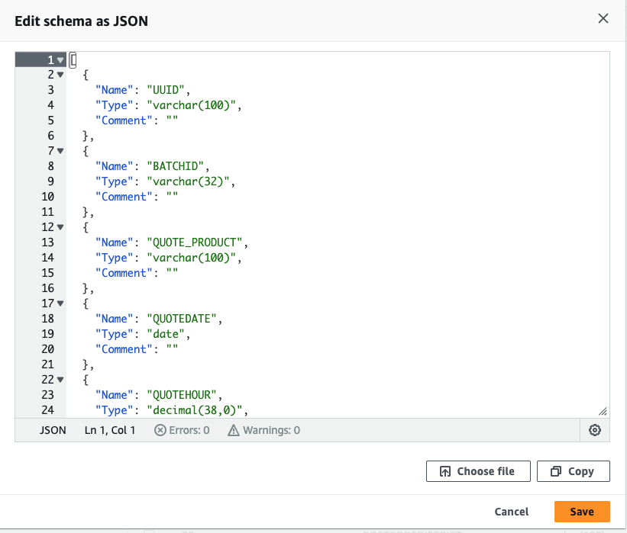Save the edited schema
Viewport: 627px width, 533px height.
tap(582, 512)
